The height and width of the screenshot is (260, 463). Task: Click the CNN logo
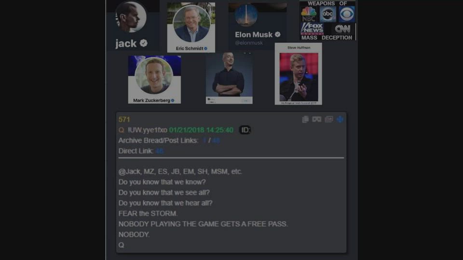(342, 29)
